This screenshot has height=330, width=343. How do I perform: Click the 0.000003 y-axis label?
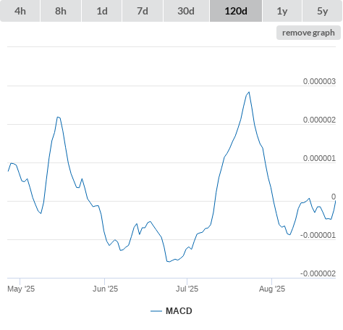(x=319, y=81)
